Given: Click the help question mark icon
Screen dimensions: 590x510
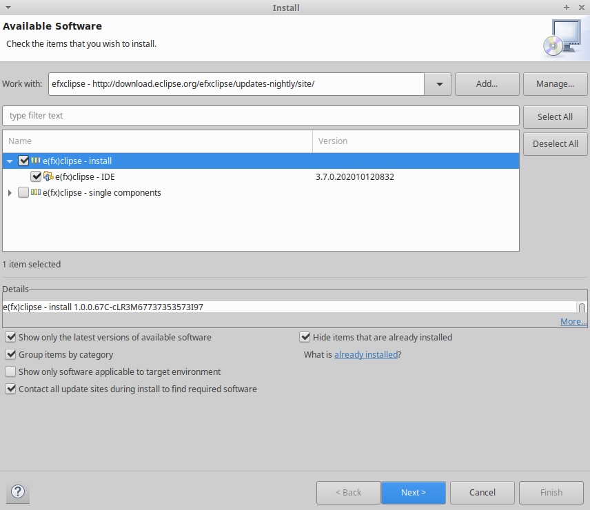Looking at the screenshot, I should pyautogui.click(x=19, y=492).
